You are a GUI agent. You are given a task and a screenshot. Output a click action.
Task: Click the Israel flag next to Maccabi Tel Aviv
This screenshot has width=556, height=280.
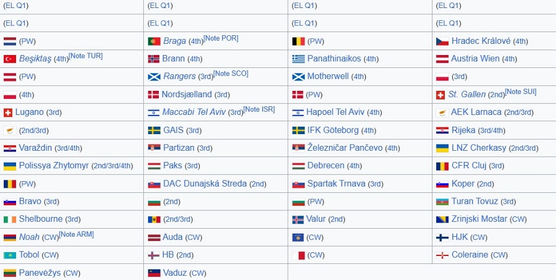[x=154, y=112]
